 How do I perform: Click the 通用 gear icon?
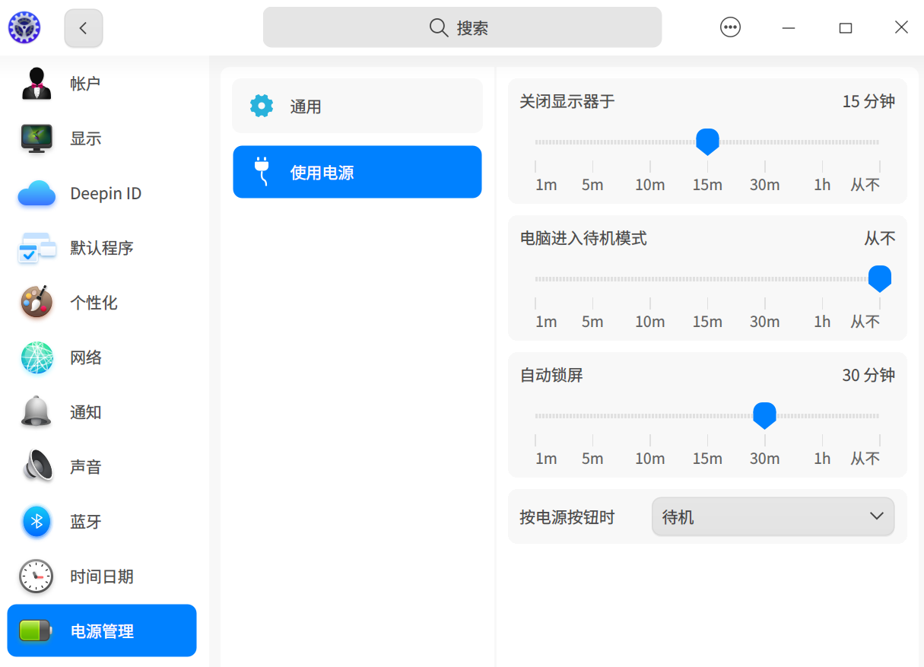[262, 106]
